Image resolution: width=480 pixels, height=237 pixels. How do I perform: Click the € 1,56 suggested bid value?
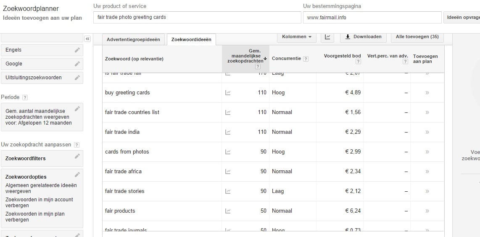click(353, 112)
